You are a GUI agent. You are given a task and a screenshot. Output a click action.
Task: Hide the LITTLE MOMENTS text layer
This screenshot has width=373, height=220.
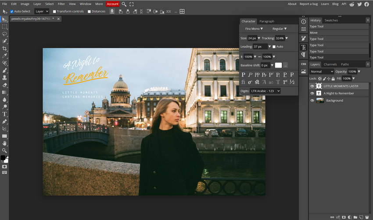pyautogui.click(x=312, y=86)
